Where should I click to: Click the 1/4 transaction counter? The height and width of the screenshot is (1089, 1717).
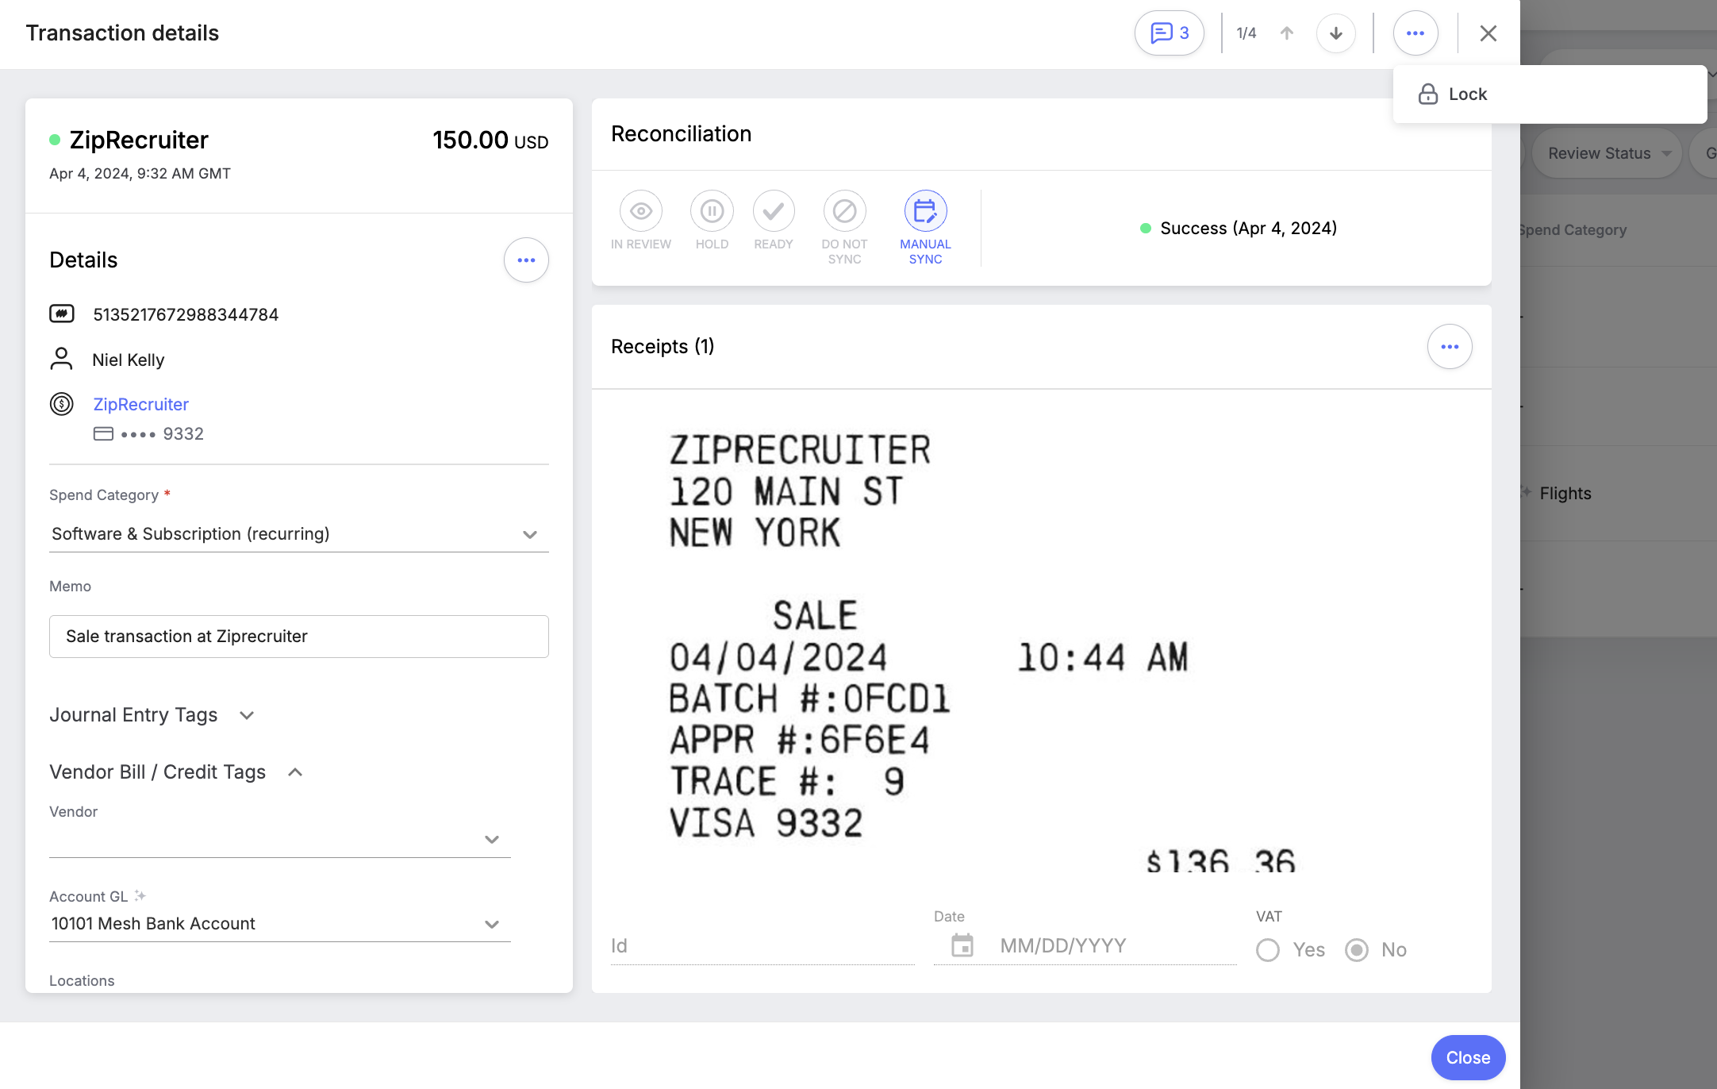click(1246, 33)
